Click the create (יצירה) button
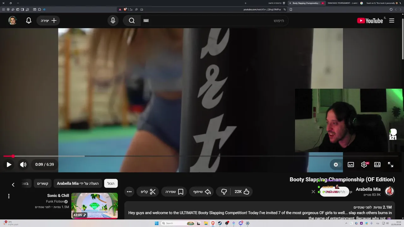 pyautogui.click(x=48, y=20)
